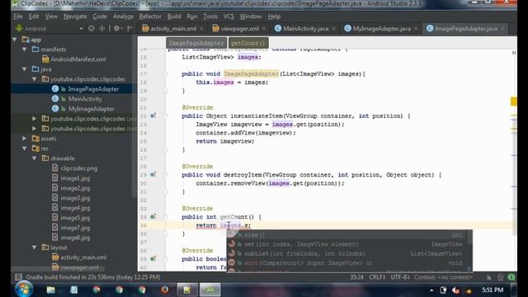Click the tool windows toggle icon in status bar
The width and height of the screenshot is (528, 297).
click(x=18, y=277)
